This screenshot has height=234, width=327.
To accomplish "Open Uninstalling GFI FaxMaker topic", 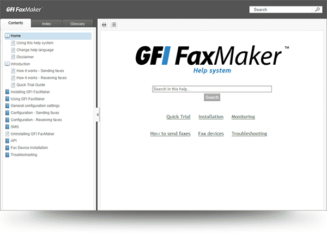I will [33, 134].
